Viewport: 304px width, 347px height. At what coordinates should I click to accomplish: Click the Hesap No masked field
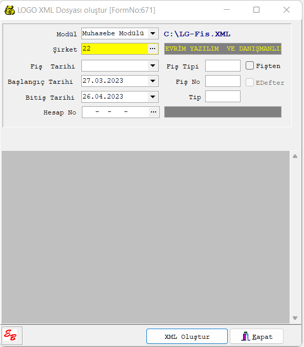[116, 112]
